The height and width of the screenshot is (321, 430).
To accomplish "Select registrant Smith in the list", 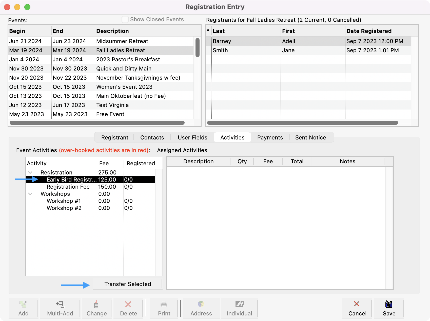I will click(x=220, y=50).
